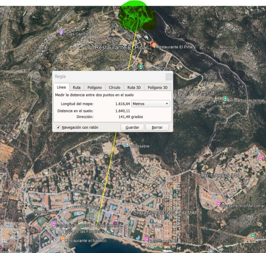Click the green highlighted polygon area

pyautogui.click(x=137, y=16)
